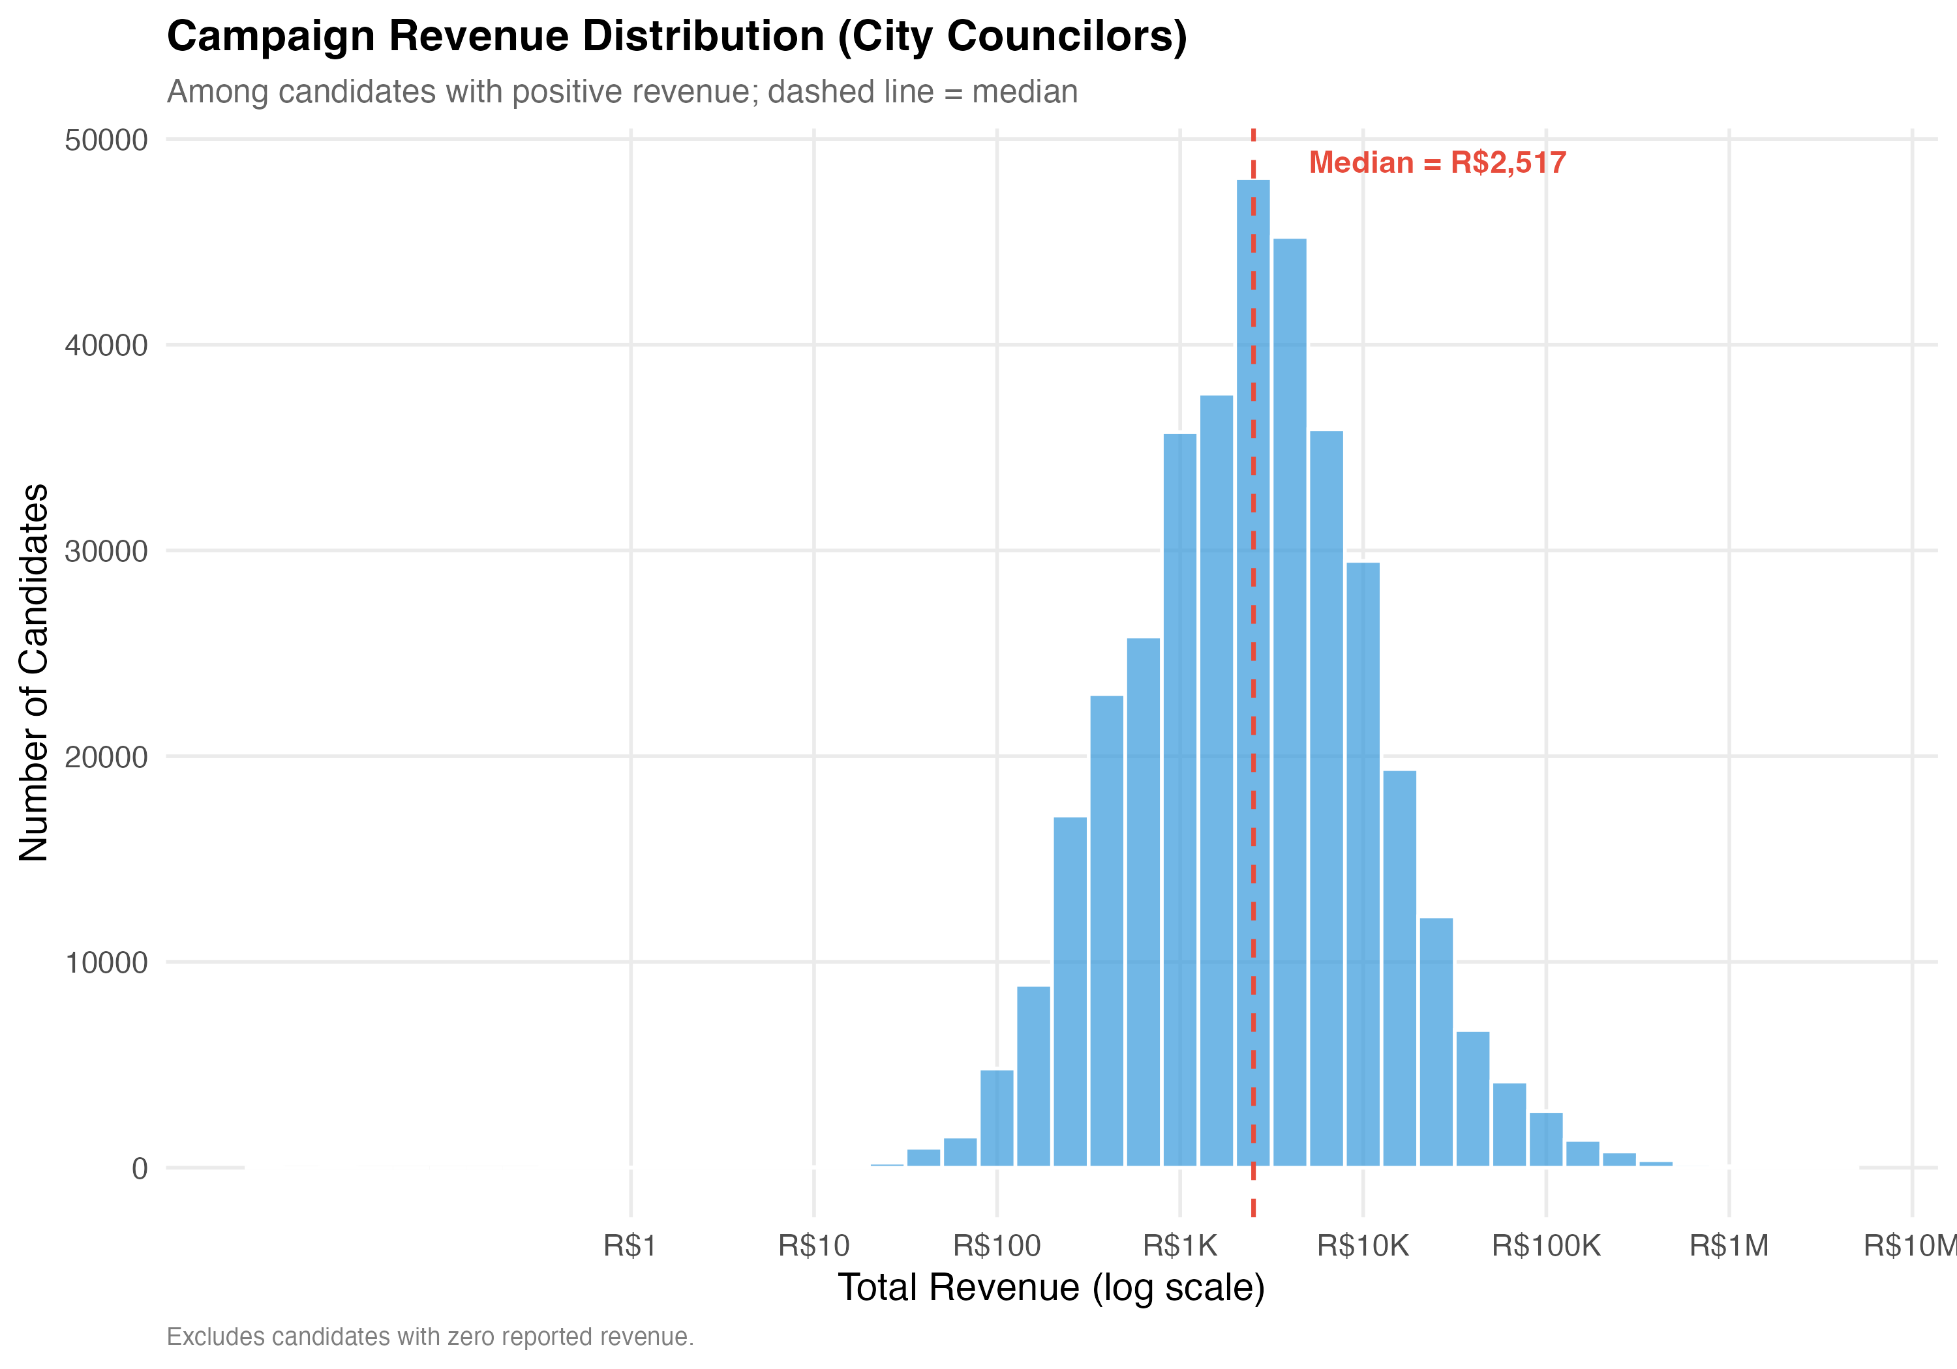The image size is (1957, 1369).
Task: Click the Number of Candidates axis title
Action: coord(34,672)
